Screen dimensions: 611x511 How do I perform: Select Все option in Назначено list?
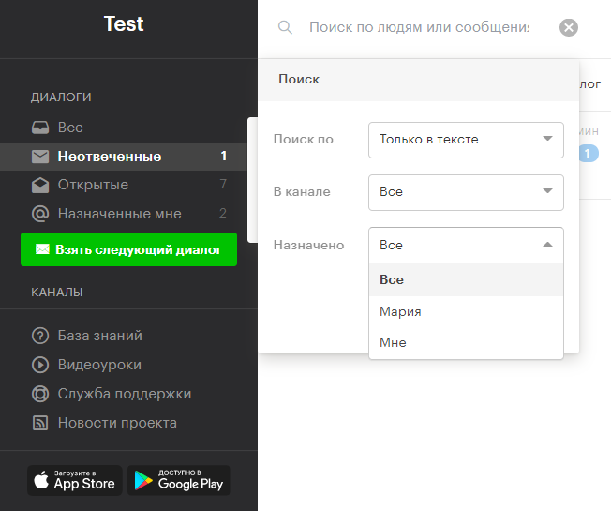[466, 279]
